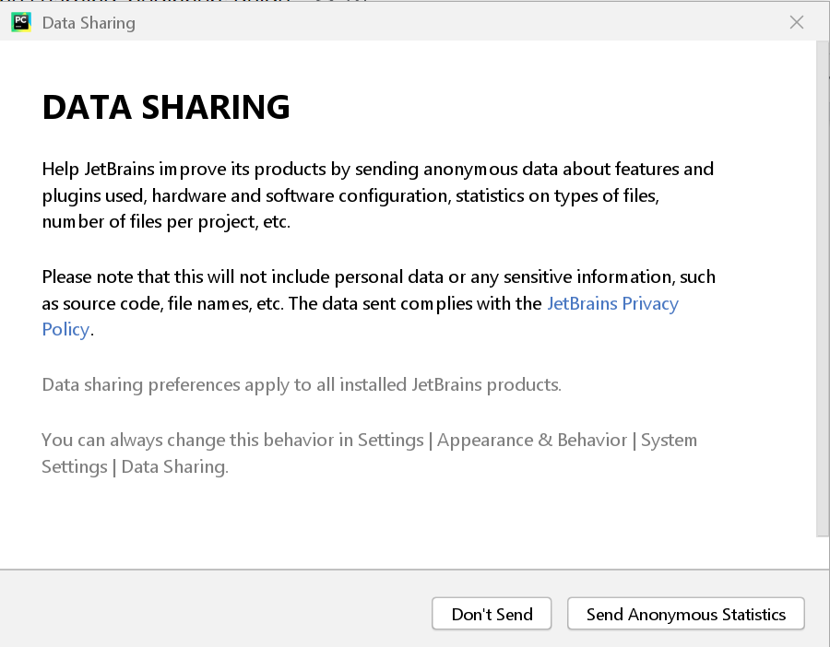Close the Data Sharing dialog
Viewport: 830px width, 647px height.
pos(797,22)
